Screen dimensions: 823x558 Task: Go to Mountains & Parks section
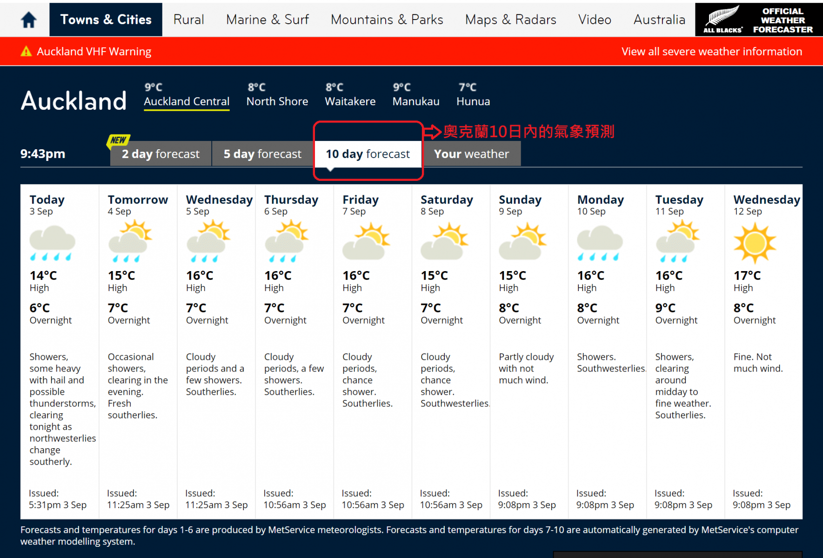387,20
